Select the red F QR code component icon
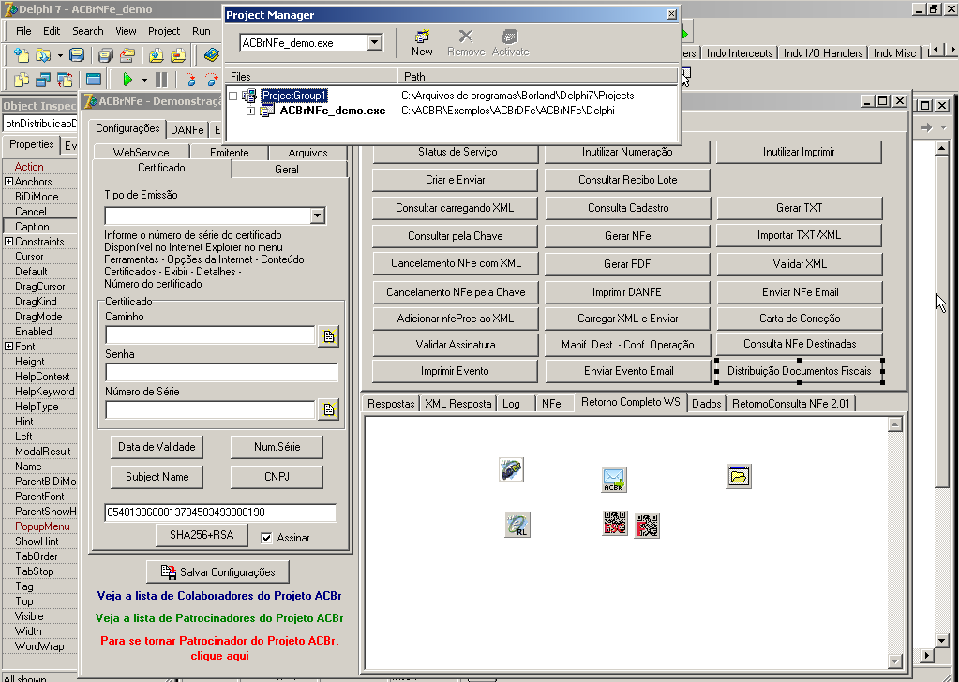The height and width of the screenshot is (682, 959). [647, 526]
